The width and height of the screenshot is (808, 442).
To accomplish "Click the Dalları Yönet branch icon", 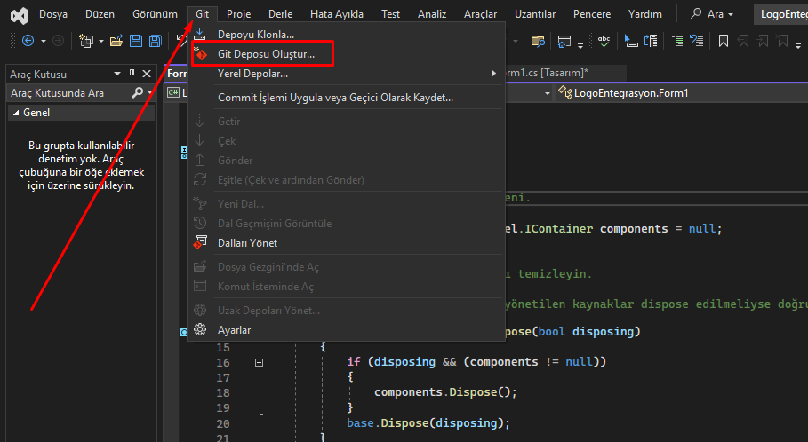I will (x=200, y=242).
